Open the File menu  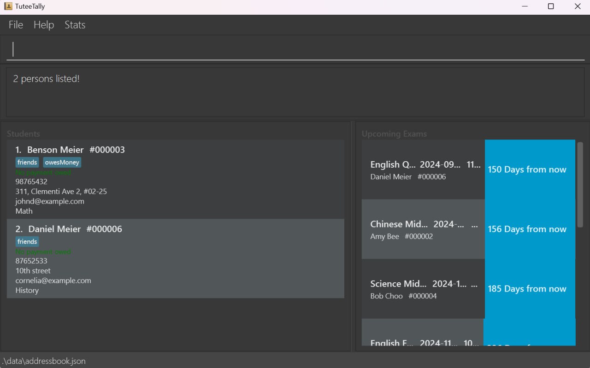tap(16, 25)
